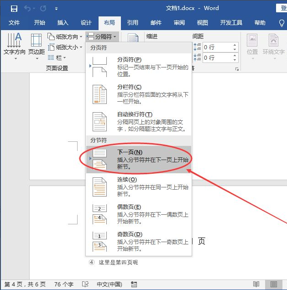Click the 位置 position button

click(x=252, y=46)
